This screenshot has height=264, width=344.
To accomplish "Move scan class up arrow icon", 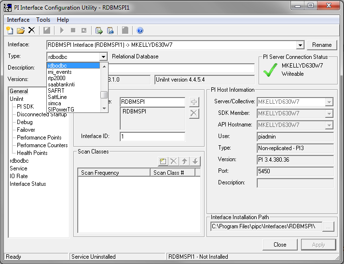I will point(184,161).
